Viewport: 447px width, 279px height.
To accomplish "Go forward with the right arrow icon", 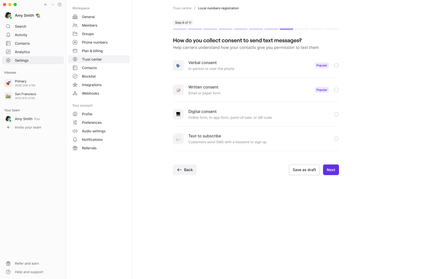I will click(x=53, y=5).
